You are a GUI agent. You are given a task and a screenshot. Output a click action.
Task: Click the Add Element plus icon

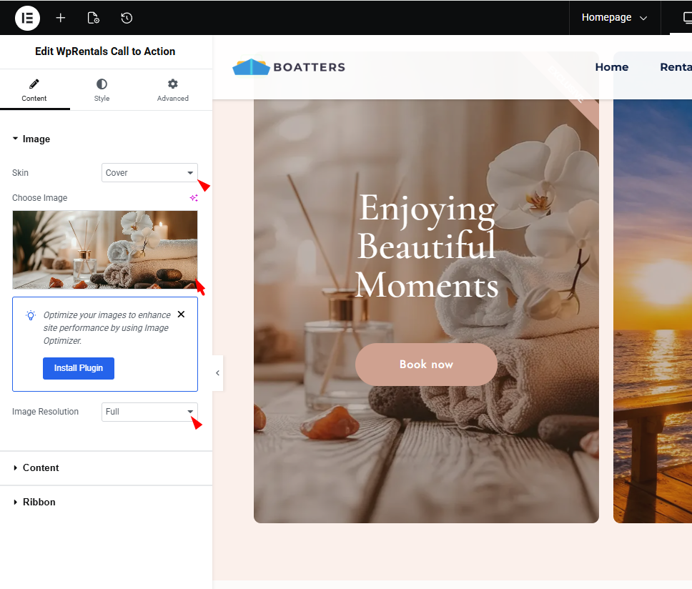61,18
